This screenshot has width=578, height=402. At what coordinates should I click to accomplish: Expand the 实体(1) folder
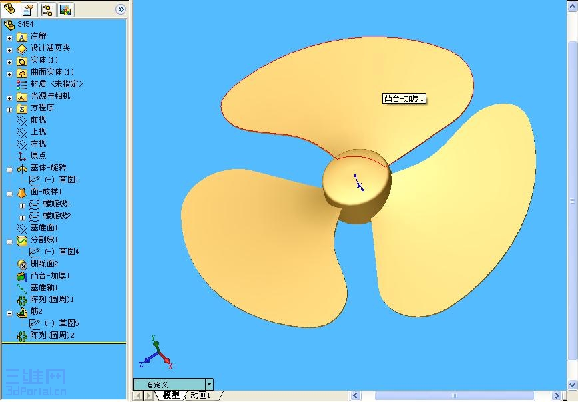pos(9,62)
